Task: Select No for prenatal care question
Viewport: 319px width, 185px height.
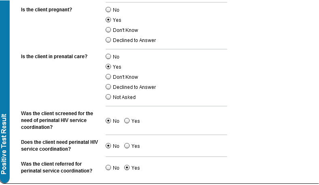Action: pyautogui.click(x=108, y=57)
